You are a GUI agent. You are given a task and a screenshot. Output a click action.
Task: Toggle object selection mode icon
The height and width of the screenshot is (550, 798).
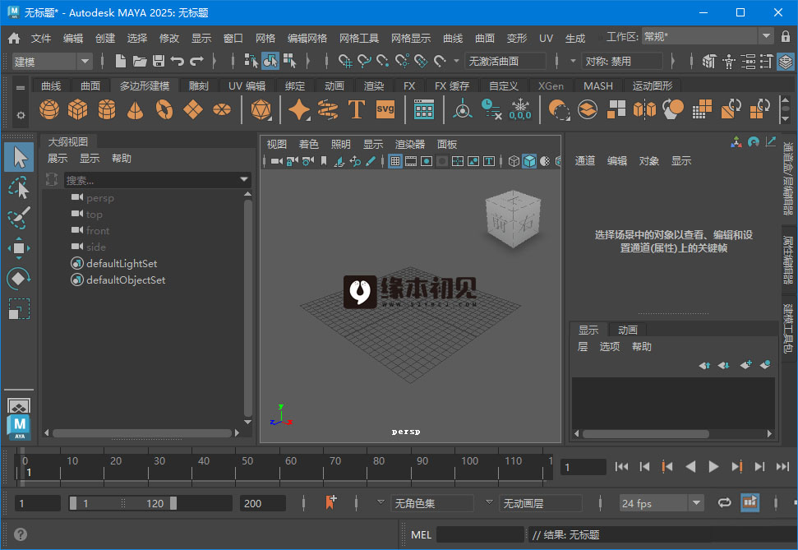pos(270,61)
